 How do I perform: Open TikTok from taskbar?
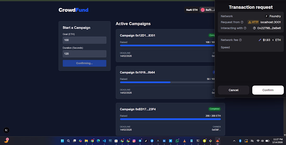[146, 141]
